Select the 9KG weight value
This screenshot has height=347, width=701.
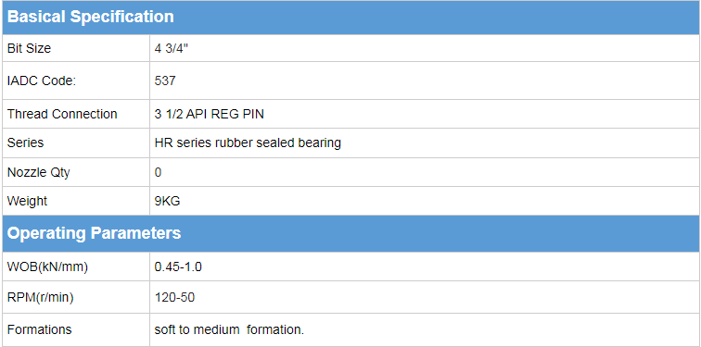(167, 201)
